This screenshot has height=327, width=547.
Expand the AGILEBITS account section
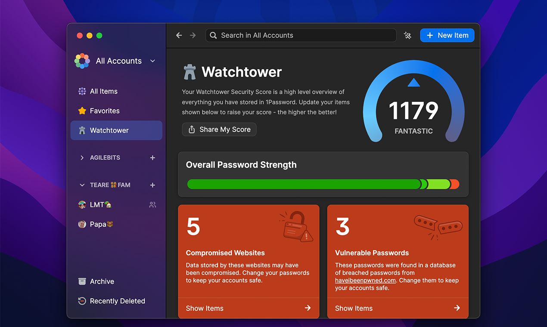pyautogui.click(x=82, y=158)
